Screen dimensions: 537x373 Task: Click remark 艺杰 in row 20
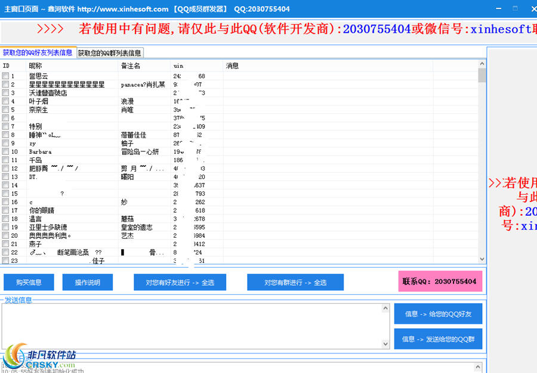click(127, 235)
